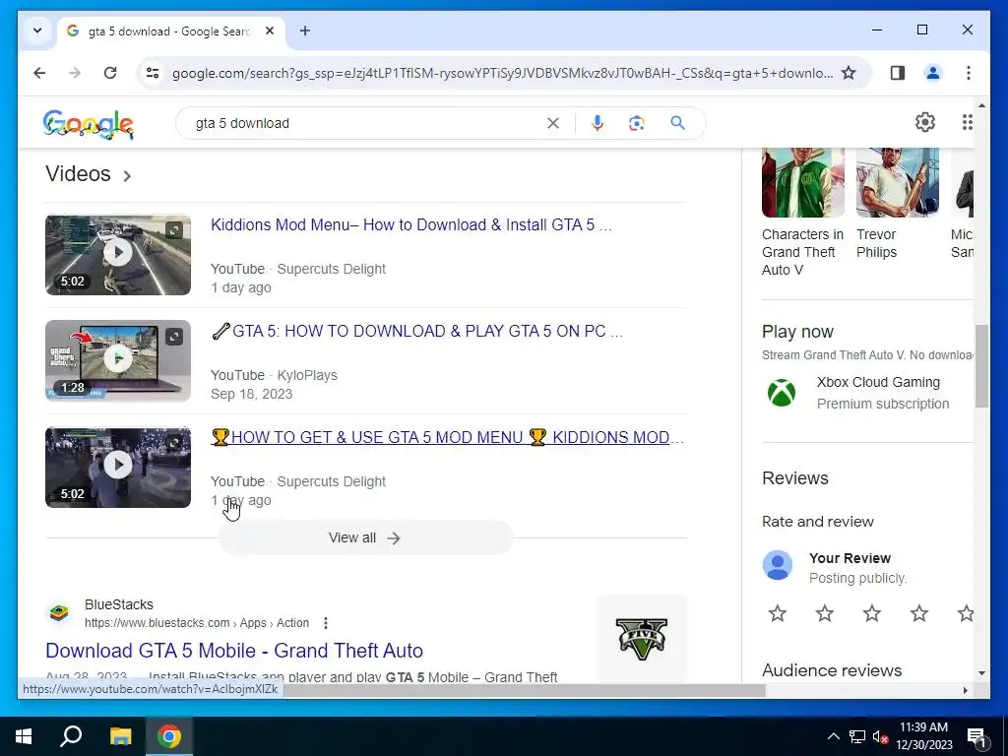Show hidden system tray icons

(x=833, y=736)
